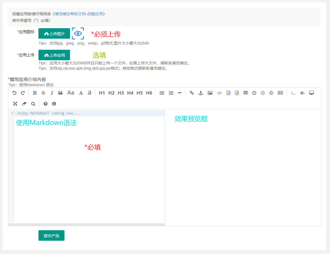Click the editor horizontal scrollbar
330x254 pixels.
[86, 224]
